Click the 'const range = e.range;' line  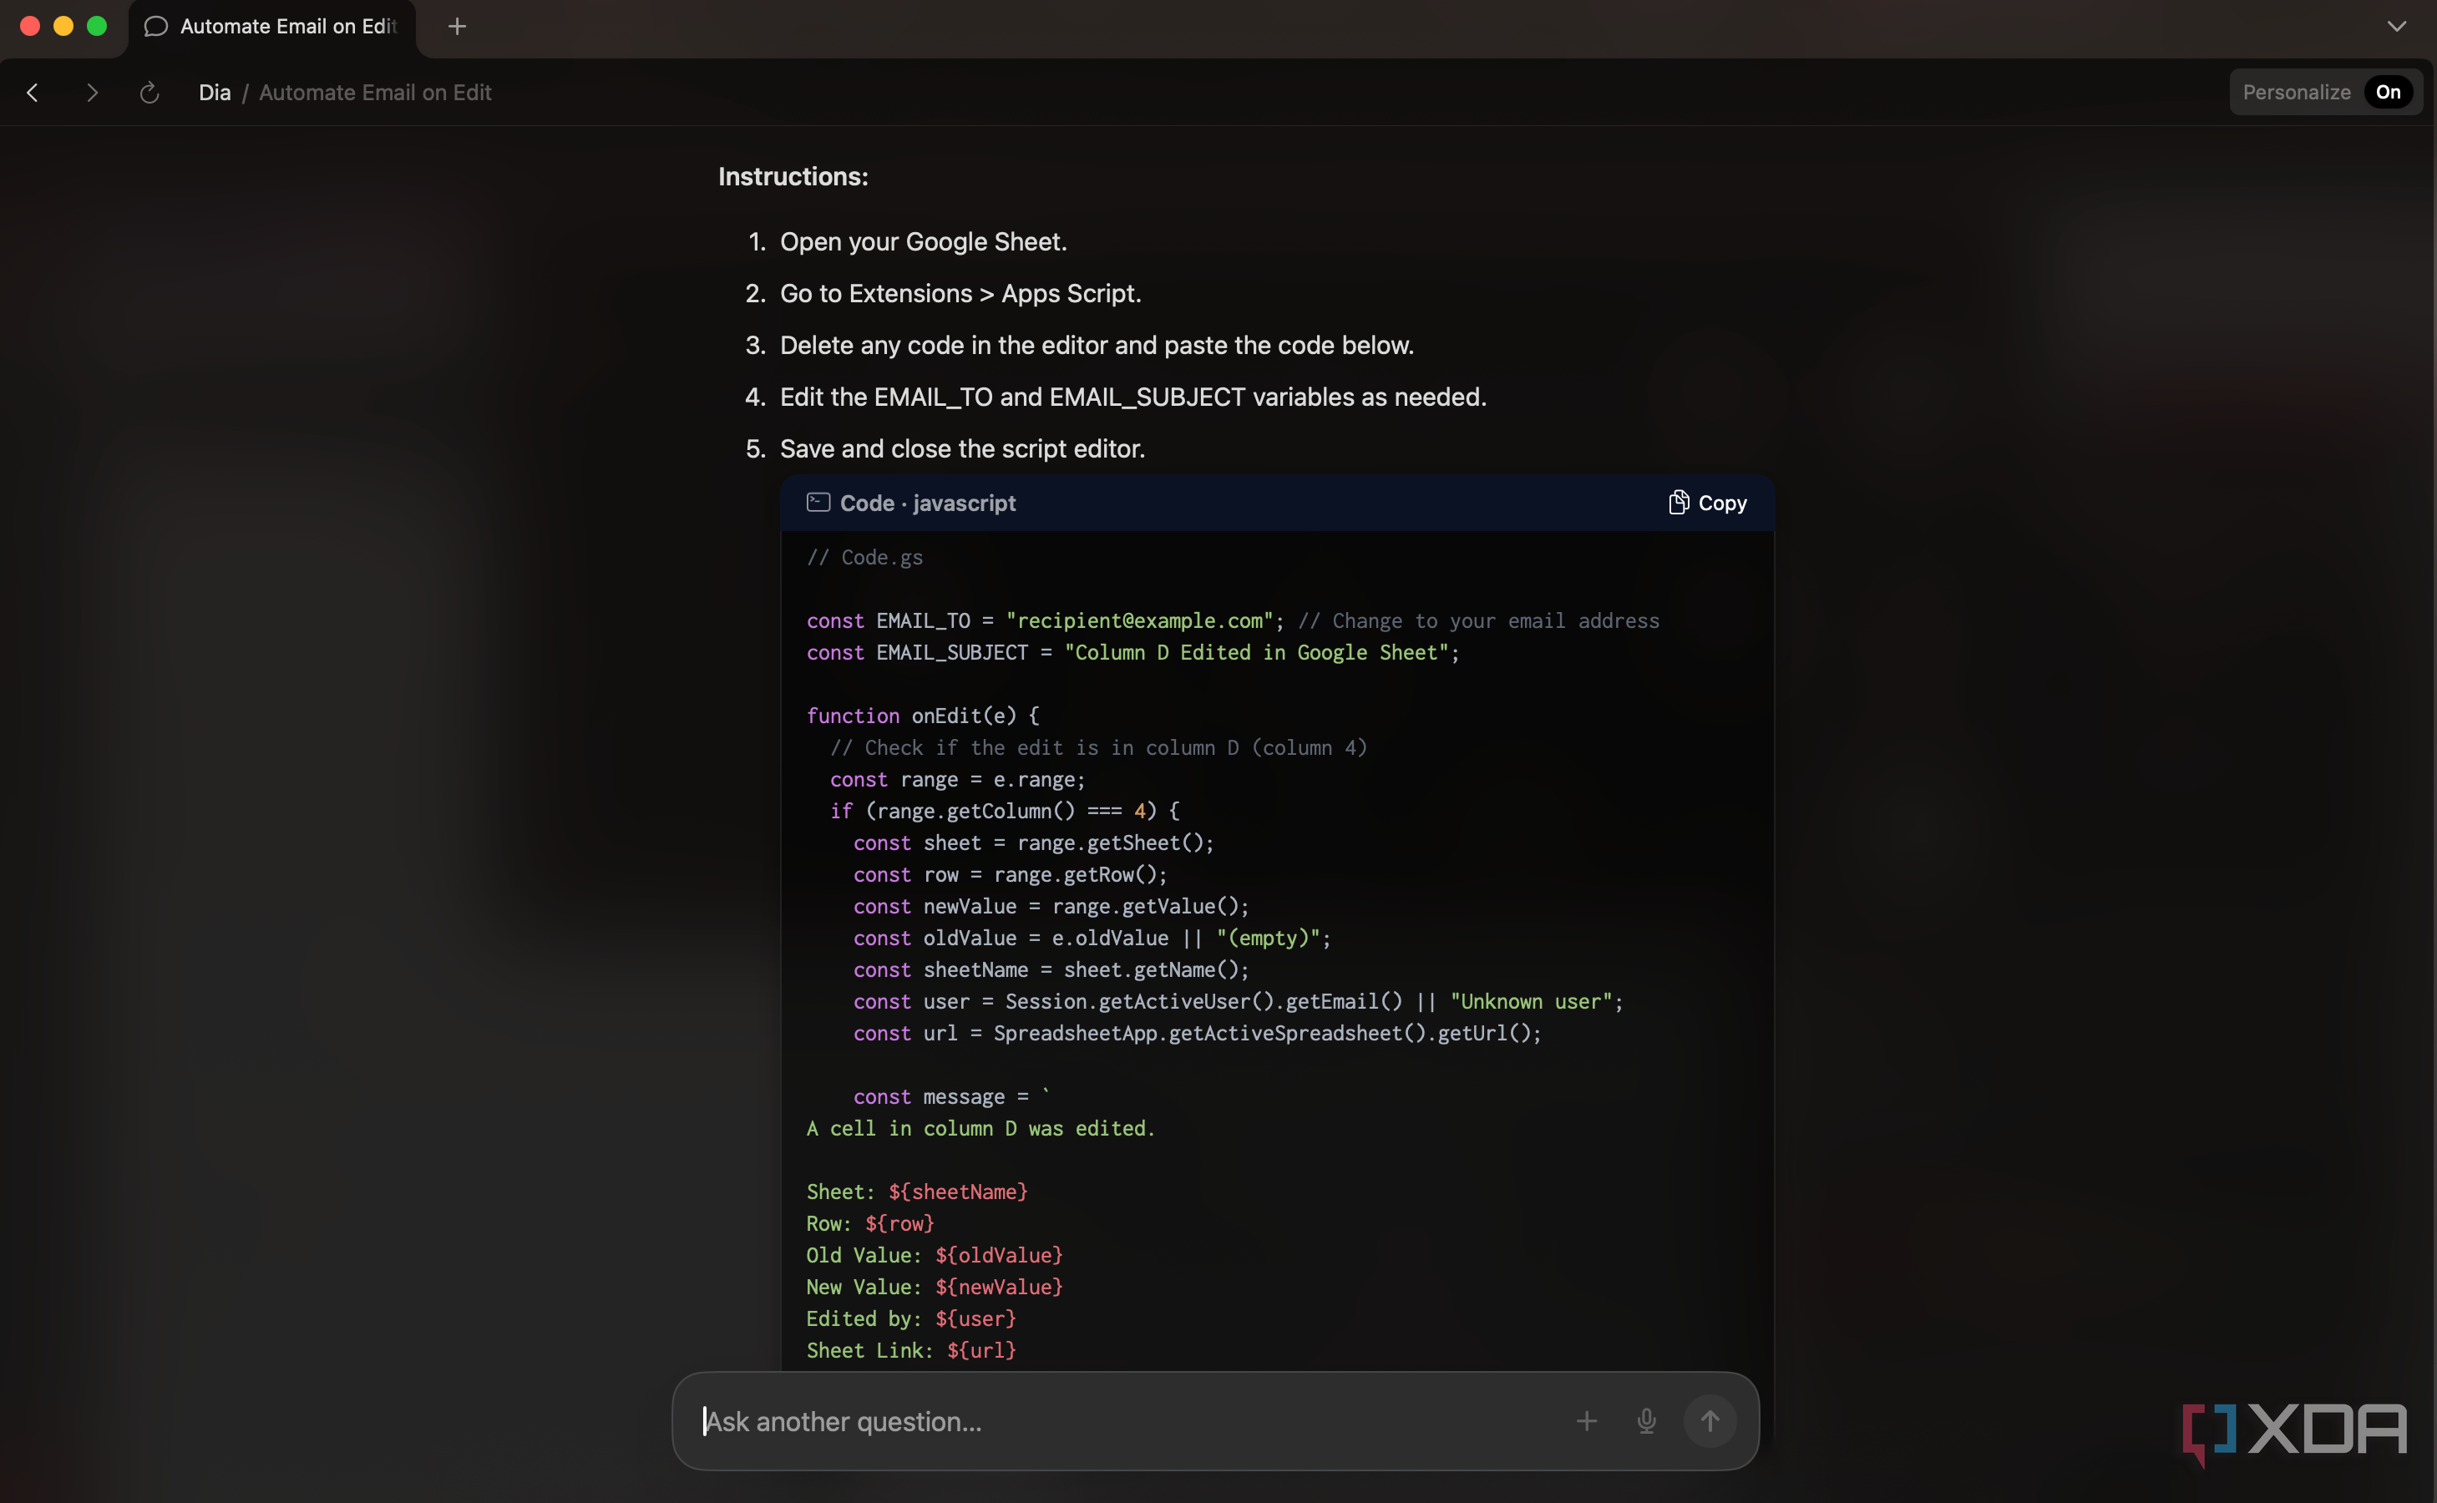click(x=957, y=779)
